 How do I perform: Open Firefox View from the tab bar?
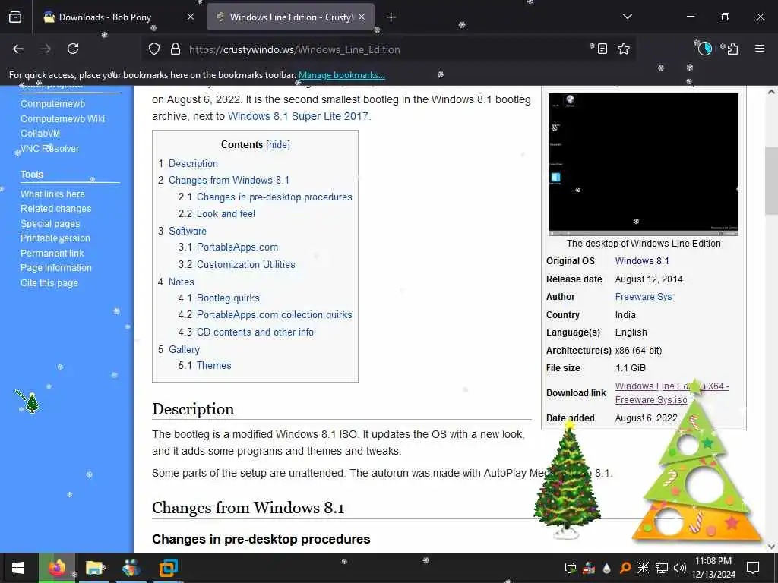coord(15,17)
